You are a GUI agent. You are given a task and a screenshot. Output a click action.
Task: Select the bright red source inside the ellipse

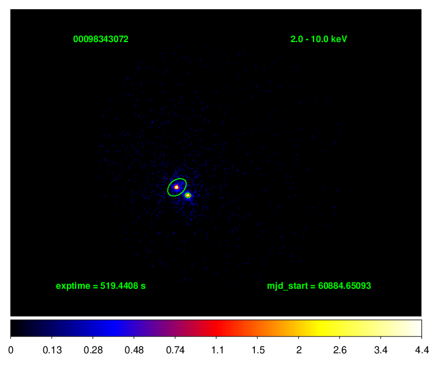pyautogui.click(x=176, y=187)
